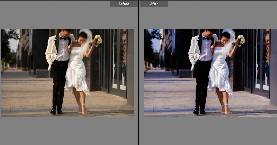Click the After label
Screen dimensions: 277x145
[154, 4]
